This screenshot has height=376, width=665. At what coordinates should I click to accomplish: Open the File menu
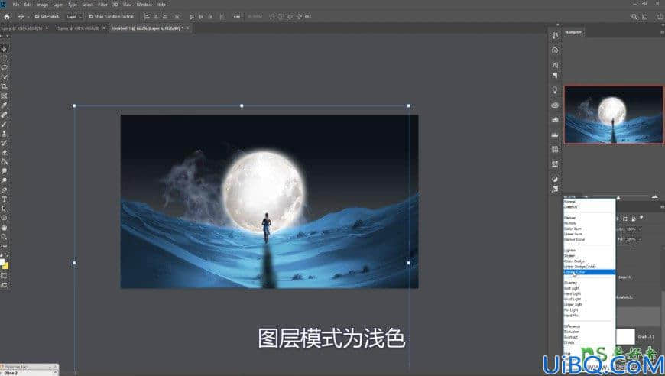(x=16, y=5)
